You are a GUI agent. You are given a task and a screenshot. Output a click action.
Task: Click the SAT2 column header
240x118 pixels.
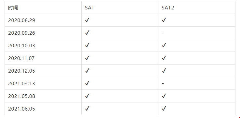click(168, 8)
